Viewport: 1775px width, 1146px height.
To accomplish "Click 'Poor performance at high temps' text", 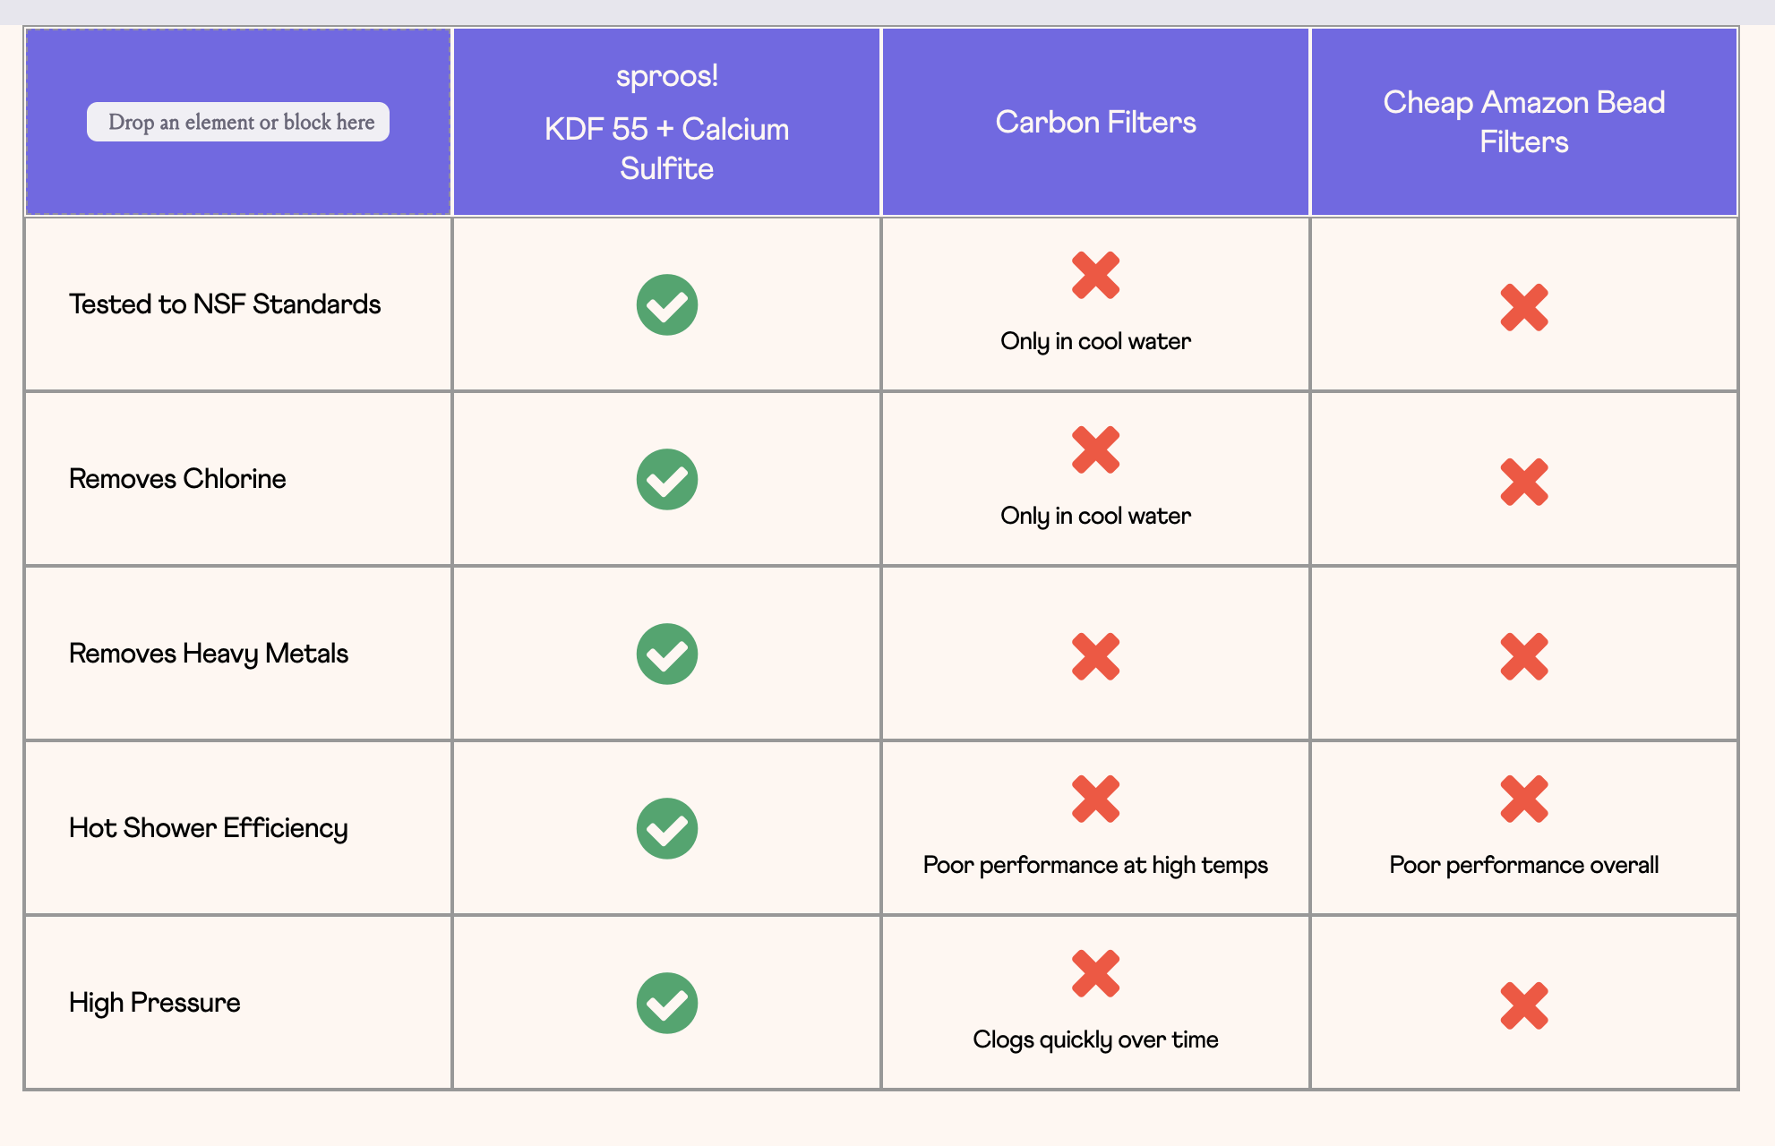I will point(1096,865).
